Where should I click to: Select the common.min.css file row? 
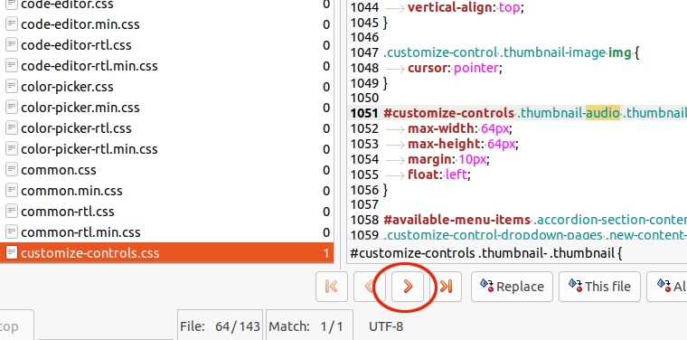click(166, 191)
